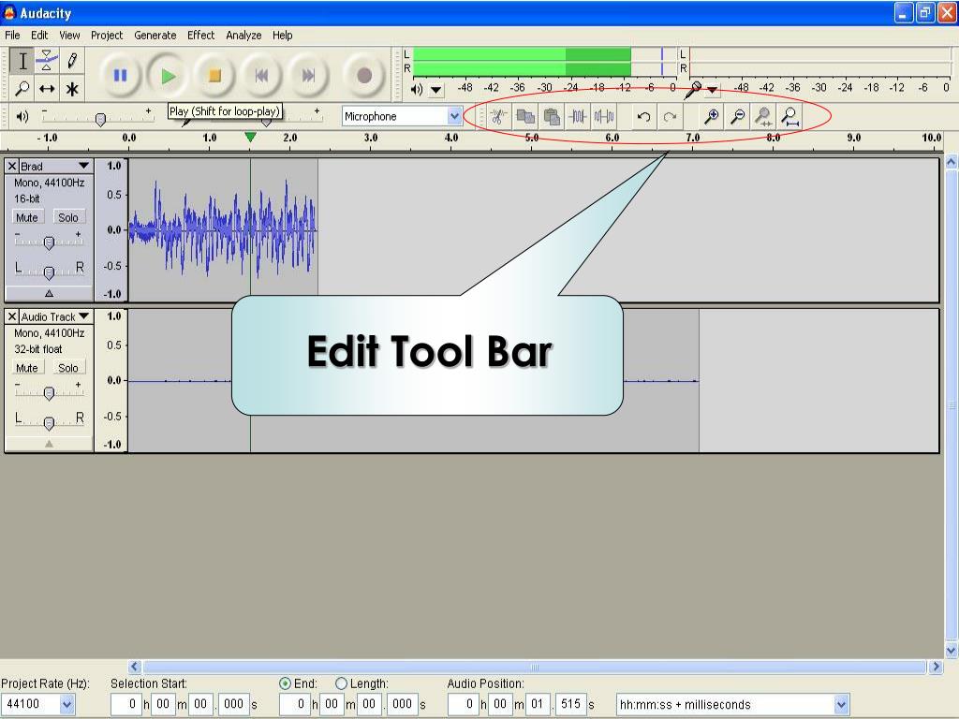The image size is (959, 719).
Task: Close the Audio Track with X button
Action: (x=12, y=316)
